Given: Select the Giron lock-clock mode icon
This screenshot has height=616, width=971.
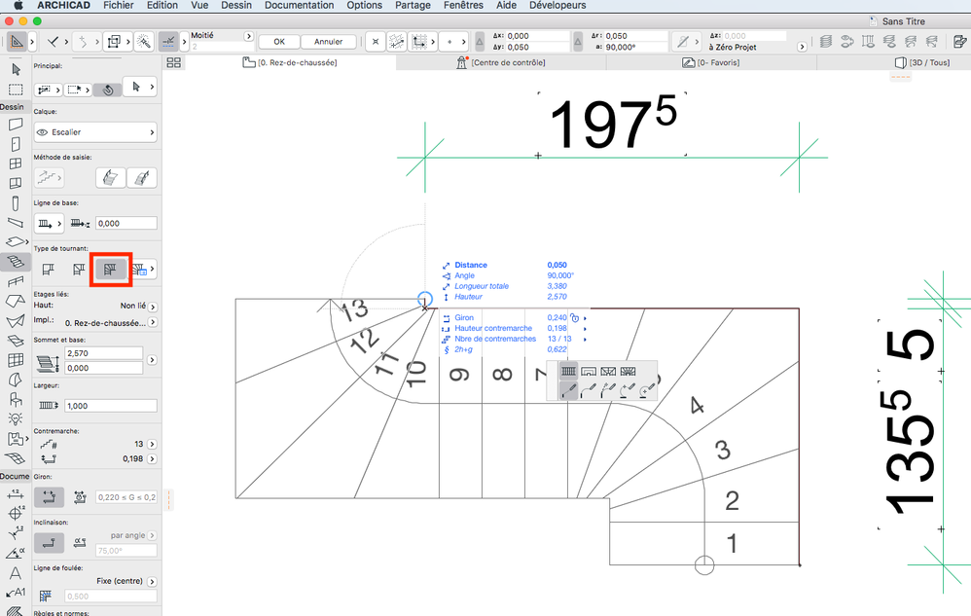Looking at the screenshot, I should pos(80,496).
